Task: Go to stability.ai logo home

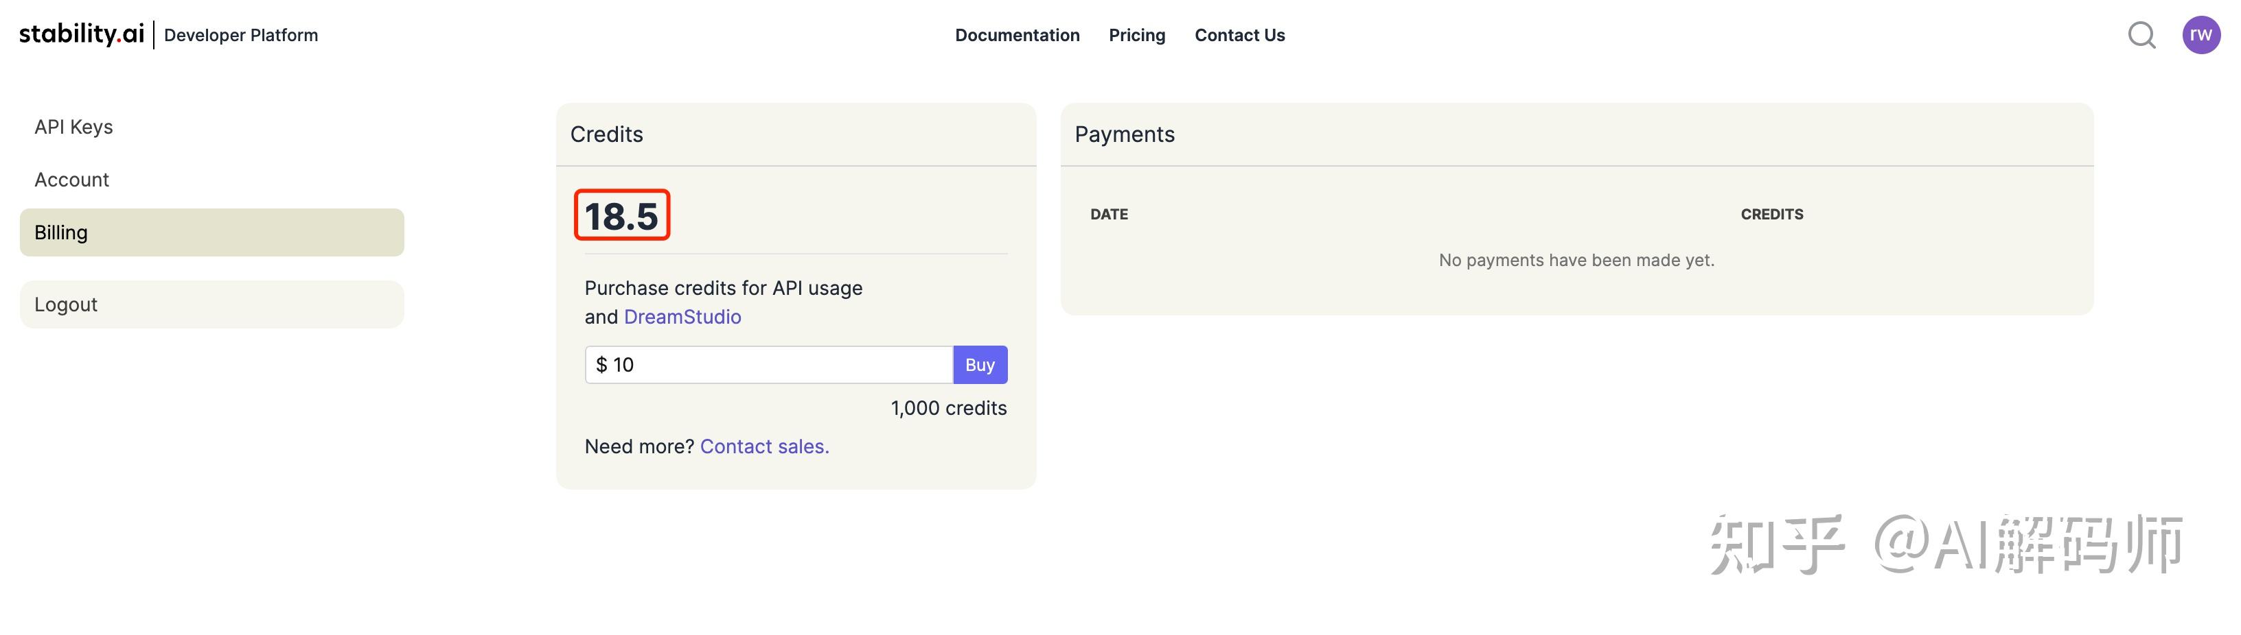Action: (x=82, y=34)
